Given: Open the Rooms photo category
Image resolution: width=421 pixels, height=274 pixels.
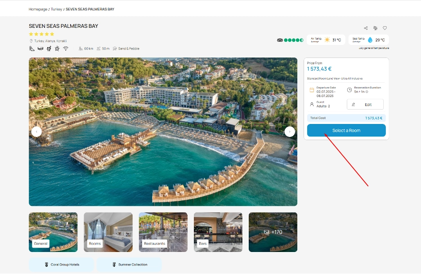Looking at the screenshot, I should pos(108,232).
